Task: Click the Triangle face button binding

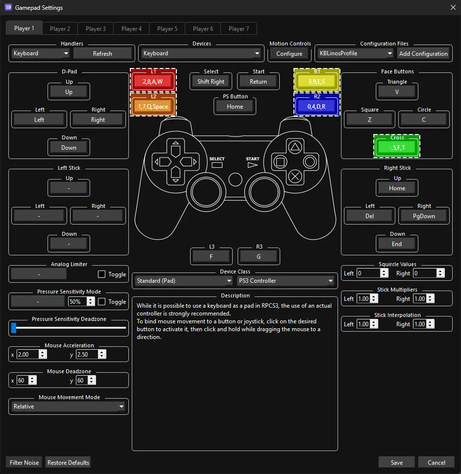Action: (397, 91)
